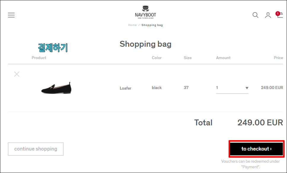This screenshot has width=287, height=173.
Task: Open the user account icon
Action: click(268, 15)
